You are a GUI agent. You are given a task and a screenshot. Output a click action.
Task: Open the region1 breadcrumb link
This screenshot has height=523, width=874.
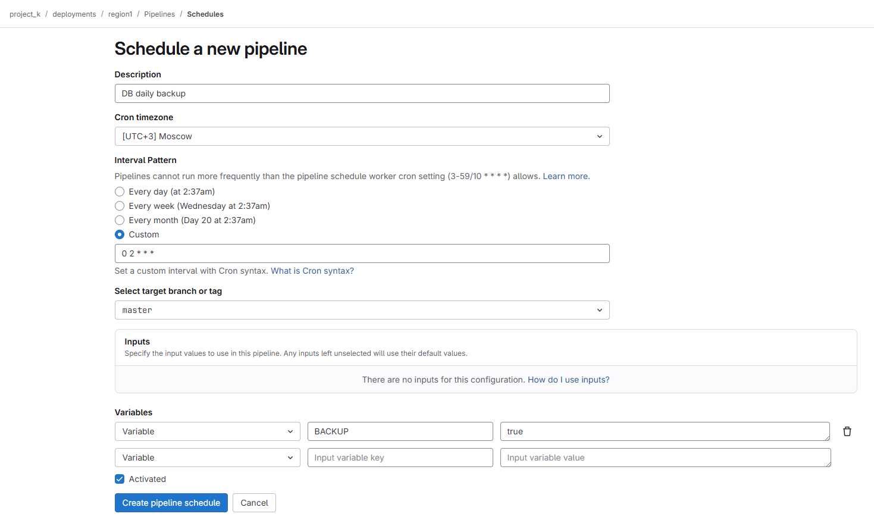coord(120,14)
